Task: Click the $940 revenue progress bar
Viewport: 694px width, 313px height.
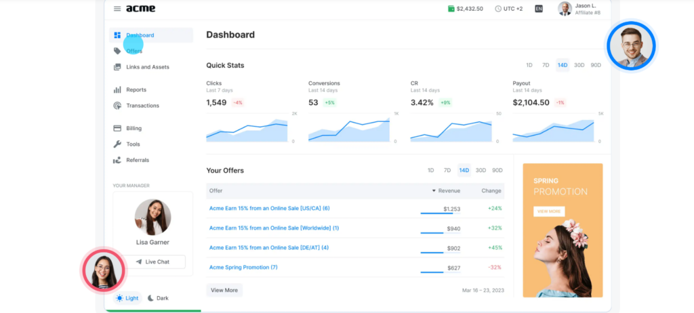Action: (x=441, y=233)
